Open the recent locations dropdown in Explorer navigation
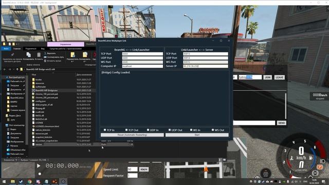The image size is (329, 185). click(x=13, y=69)
